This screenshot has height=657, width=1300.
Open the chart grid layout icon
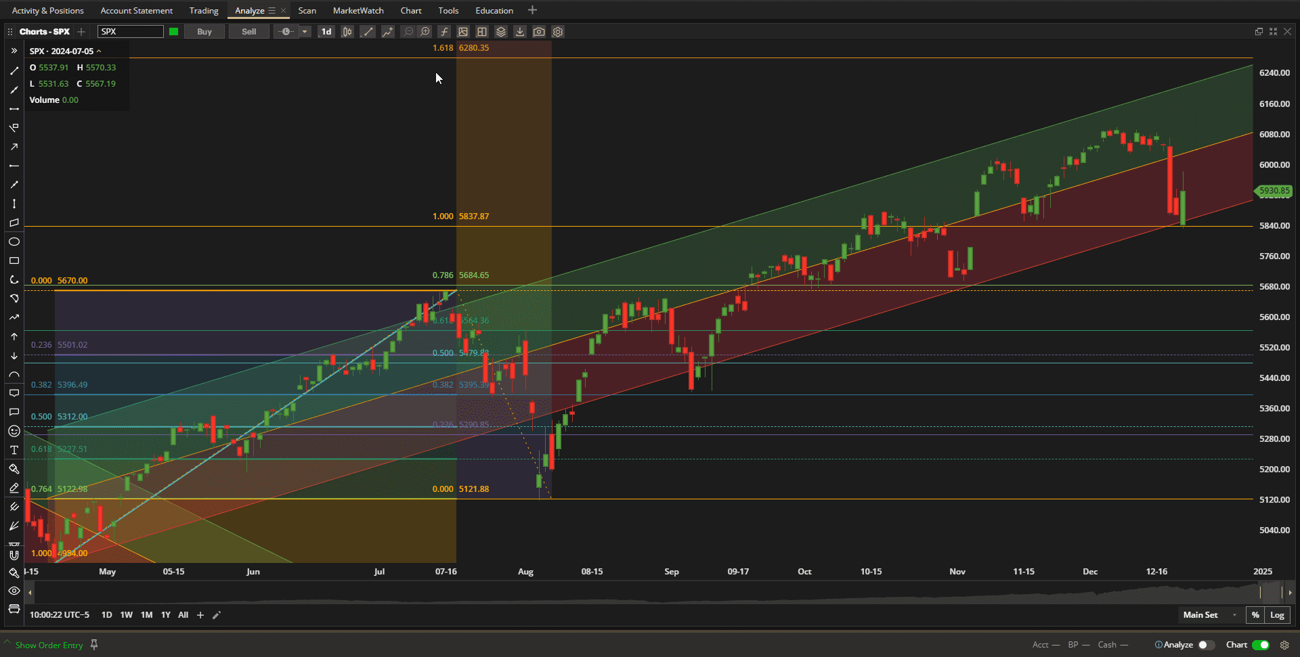(x=482, y=32)
